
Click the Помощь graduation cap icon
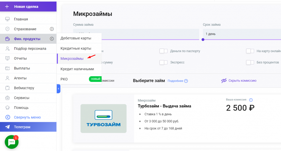point(7,108)
